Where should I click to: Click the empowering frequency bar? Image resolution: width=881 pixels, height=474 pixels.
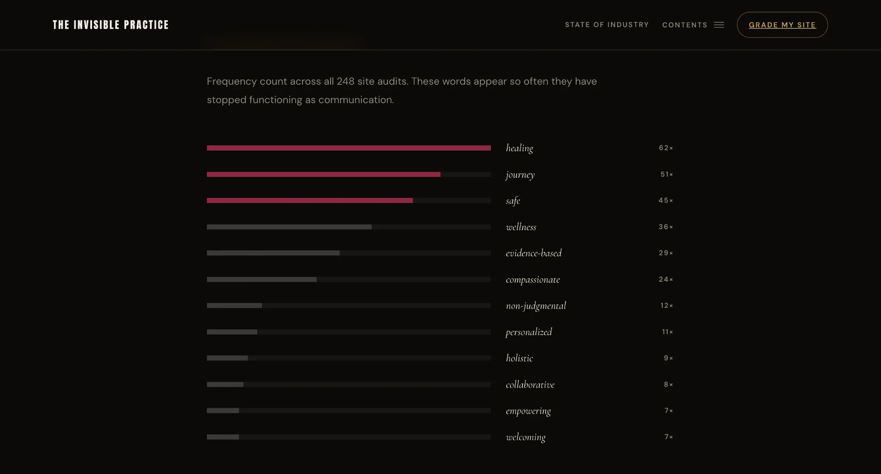pyautogui.click(x=348, y=411)
